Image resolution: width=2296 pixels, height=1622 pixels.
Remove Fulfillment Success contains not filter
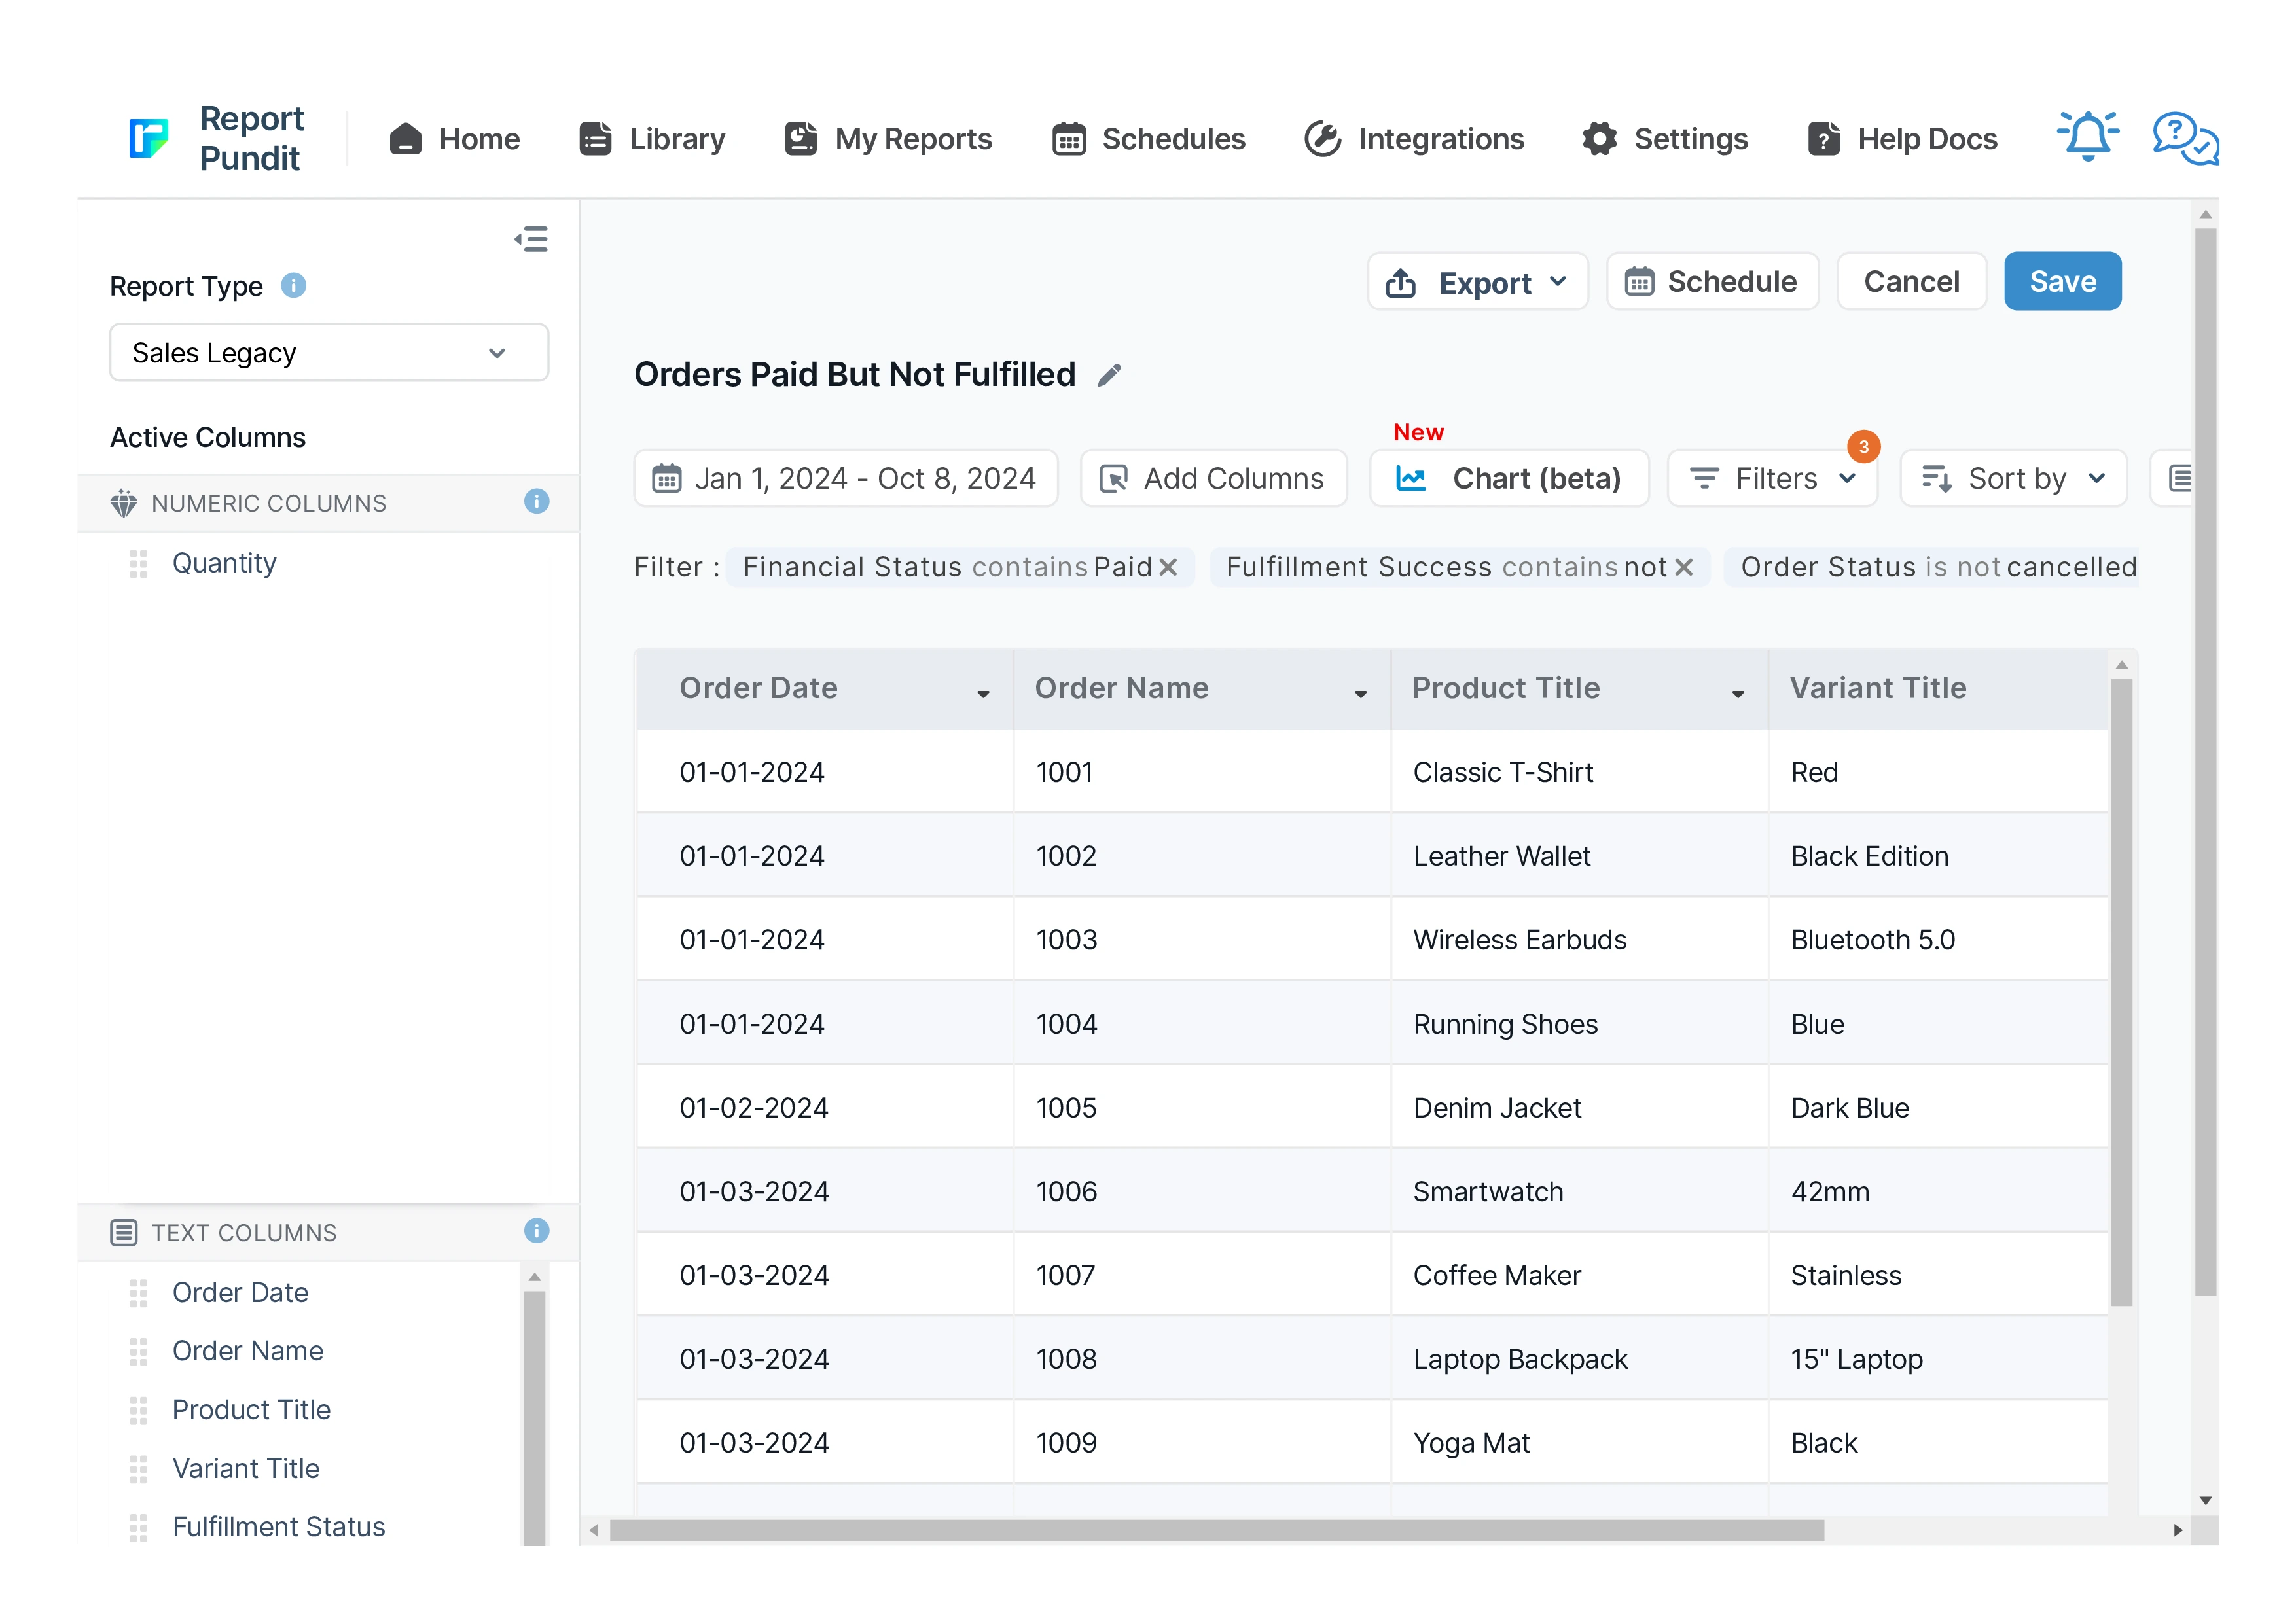(1684, 568)
